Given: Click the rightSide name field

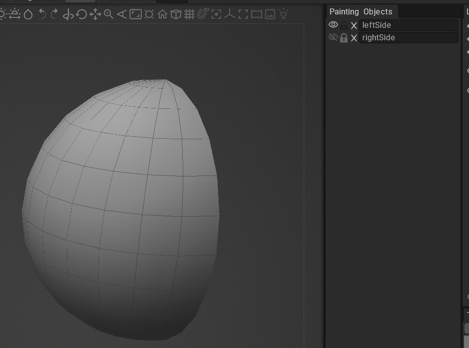Looking at the screenshot, I should point(408,38).
